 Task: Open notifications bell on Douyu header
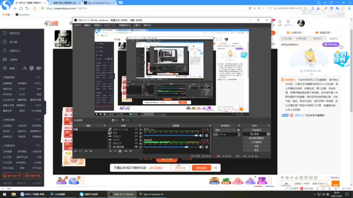[280, 22]
